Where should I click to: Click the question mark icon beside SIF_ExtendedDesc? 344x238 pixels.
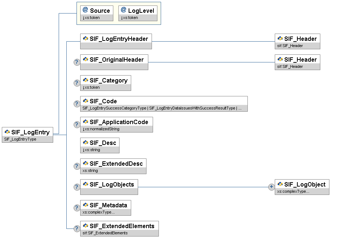(77, 166)
